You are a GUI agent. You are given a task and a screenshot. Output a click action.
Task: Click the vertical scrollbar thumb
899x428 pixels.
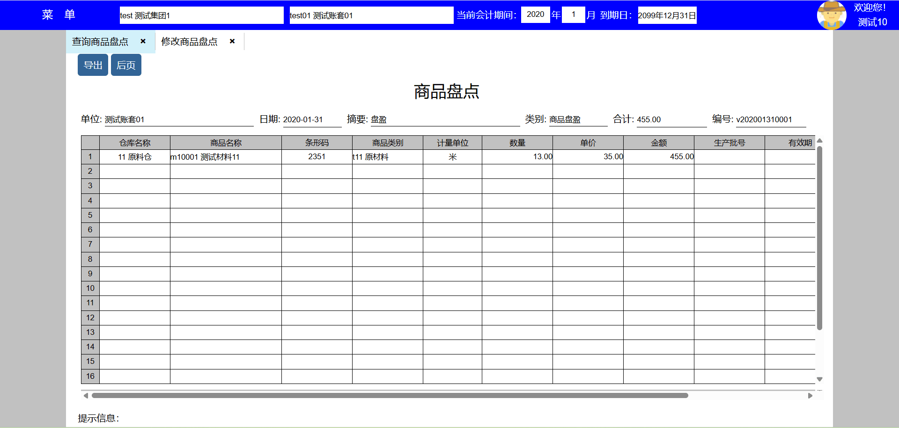[819, 238]
